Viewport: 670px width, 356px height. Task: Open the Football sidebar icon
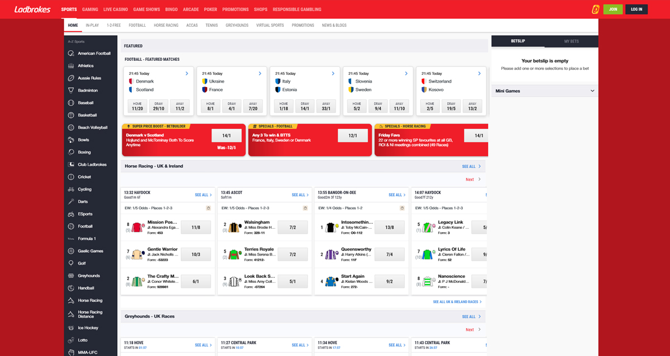coord(71,226)
